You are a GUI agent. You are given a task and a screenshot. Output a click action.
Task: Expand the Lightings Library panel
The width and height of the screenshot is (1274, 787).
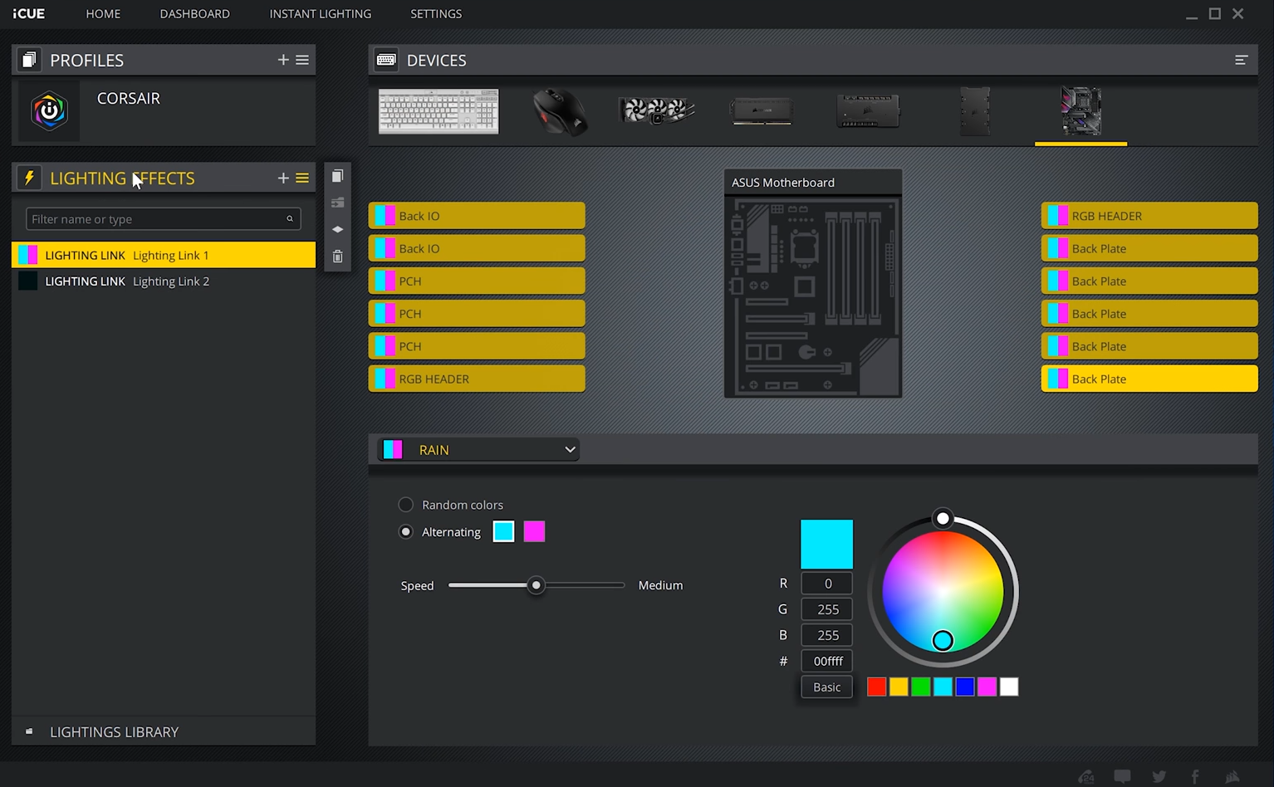tap(164, 731)
